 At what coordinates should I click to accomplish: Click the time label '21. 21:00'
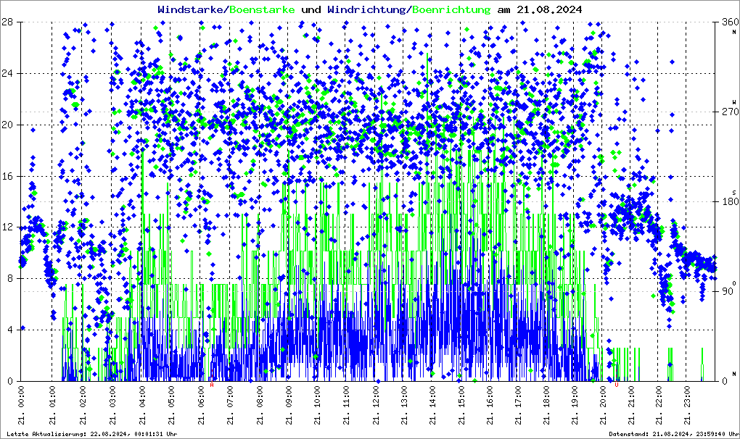[x=630, y=405]
